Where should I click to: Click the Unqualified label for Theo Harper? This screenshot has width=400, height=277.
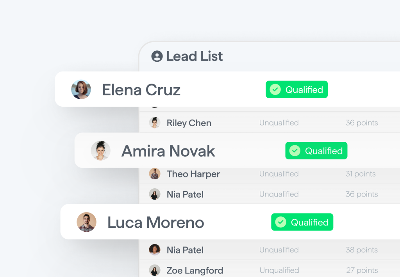(279, 174)
